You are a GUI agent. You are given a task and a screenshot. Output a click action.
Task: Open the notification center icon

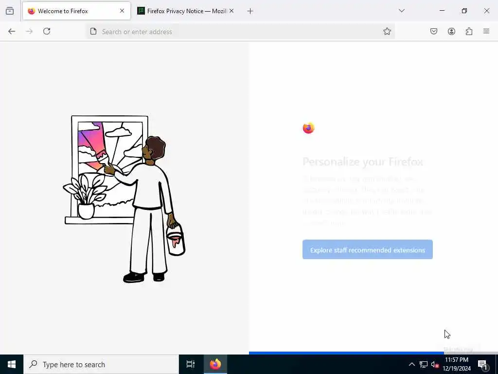[482, 364]
